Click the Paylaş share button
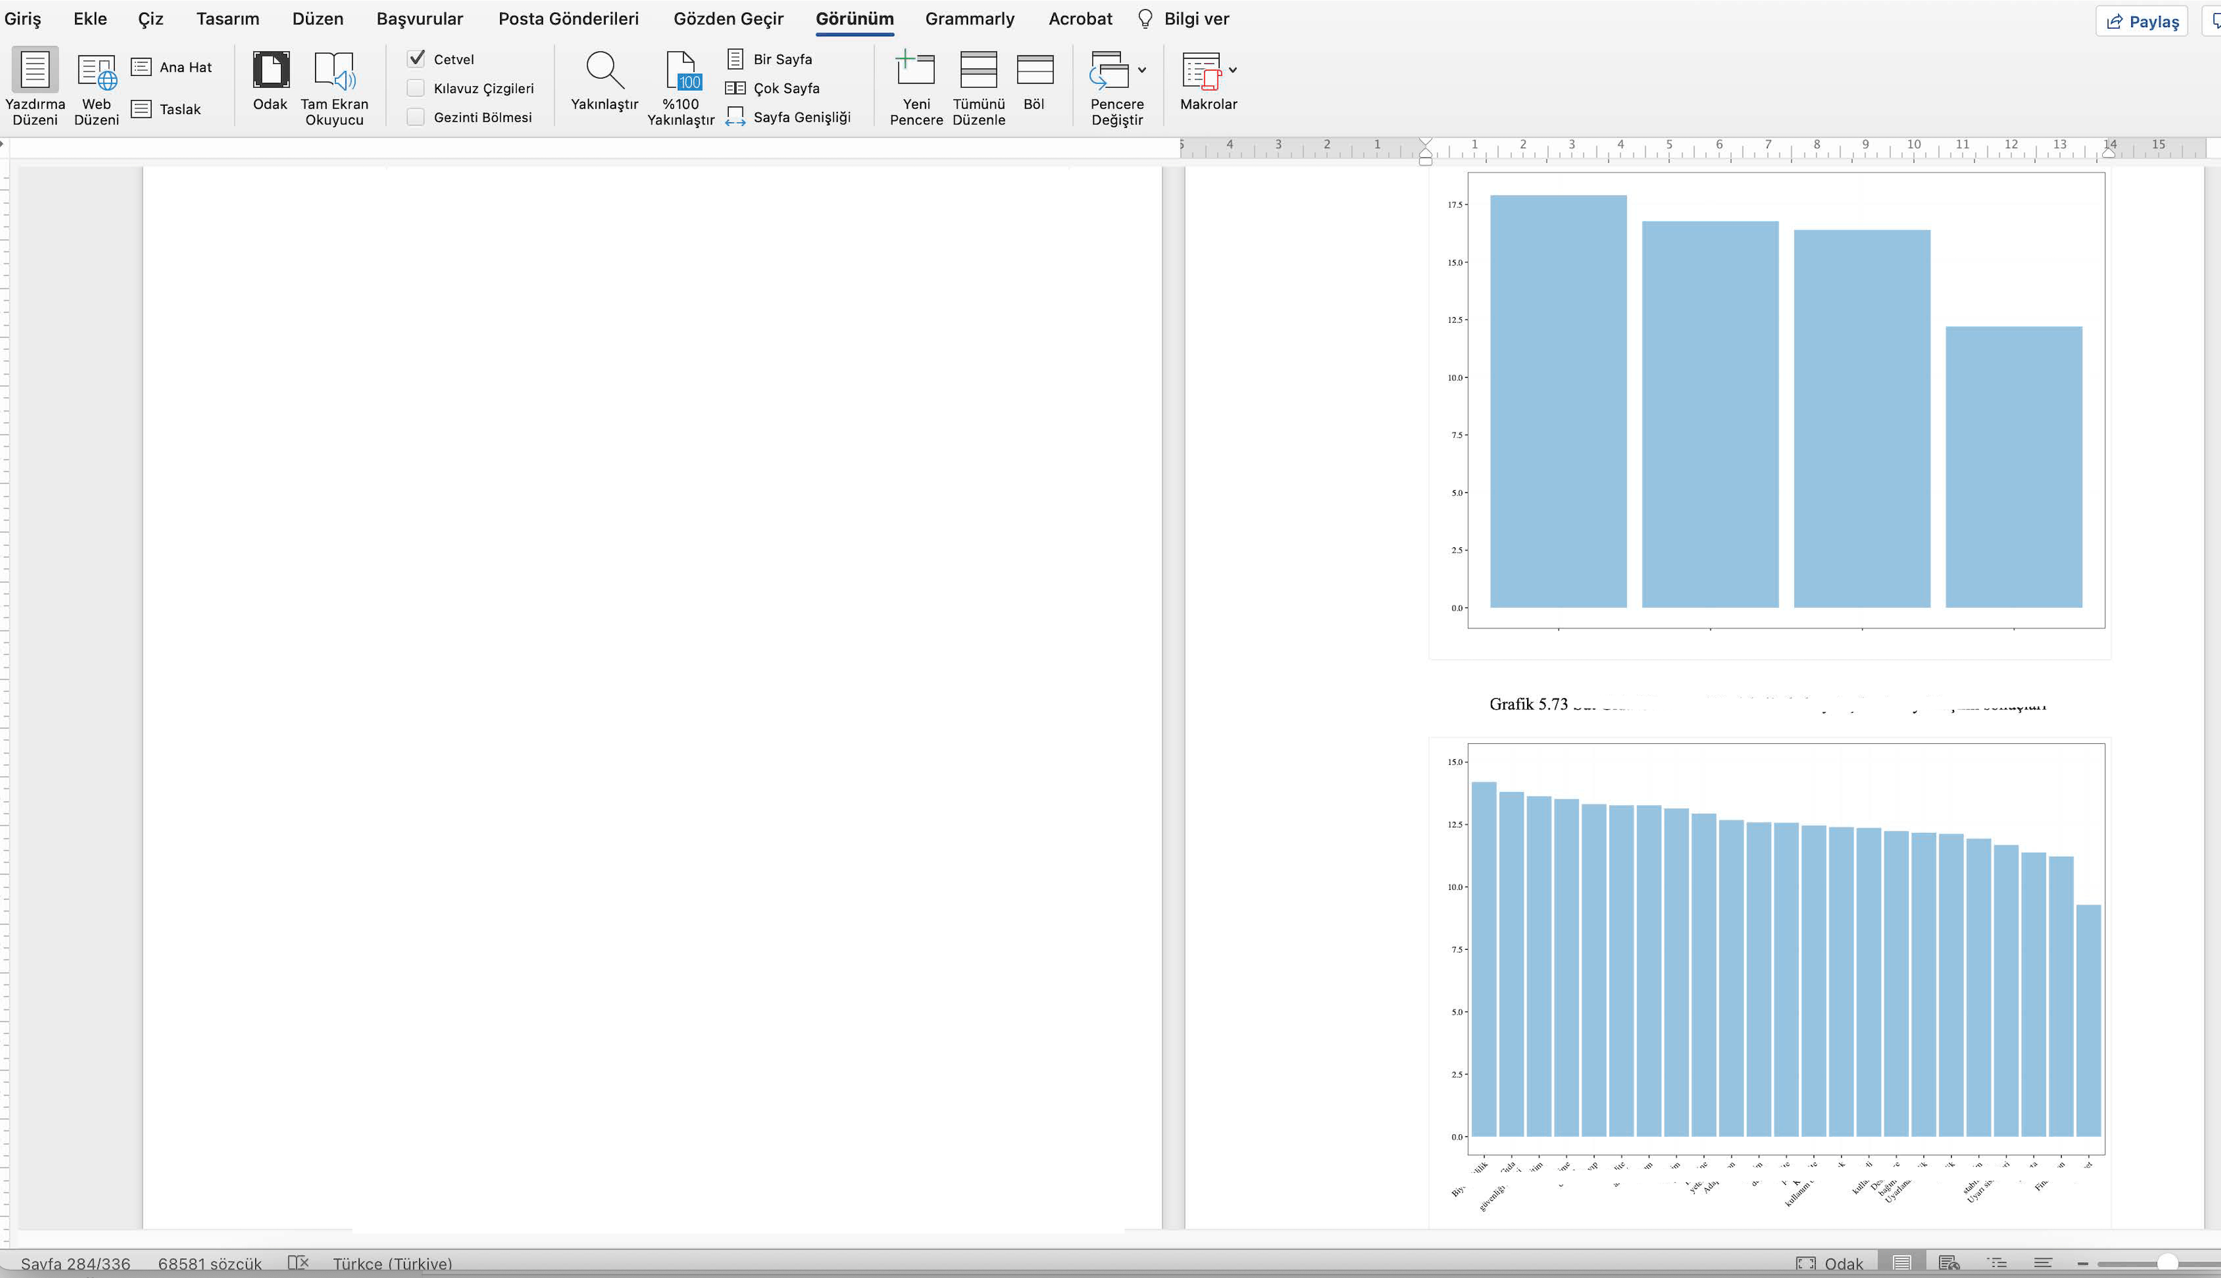 [2142, 21]
